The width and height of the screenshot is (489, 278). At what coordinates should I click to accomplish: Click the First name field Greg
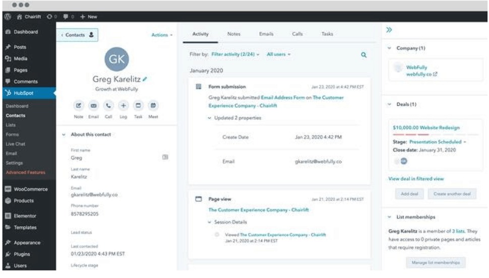pos(77,158)
